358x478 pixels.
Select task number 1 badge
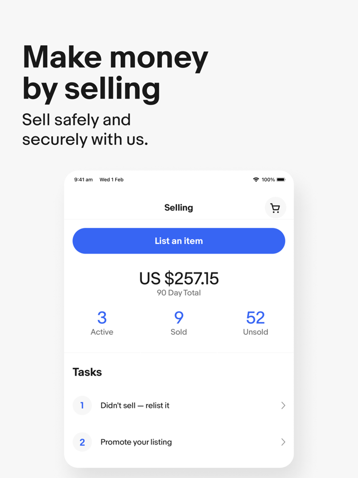pyautogui.click(x=82, y=406)
